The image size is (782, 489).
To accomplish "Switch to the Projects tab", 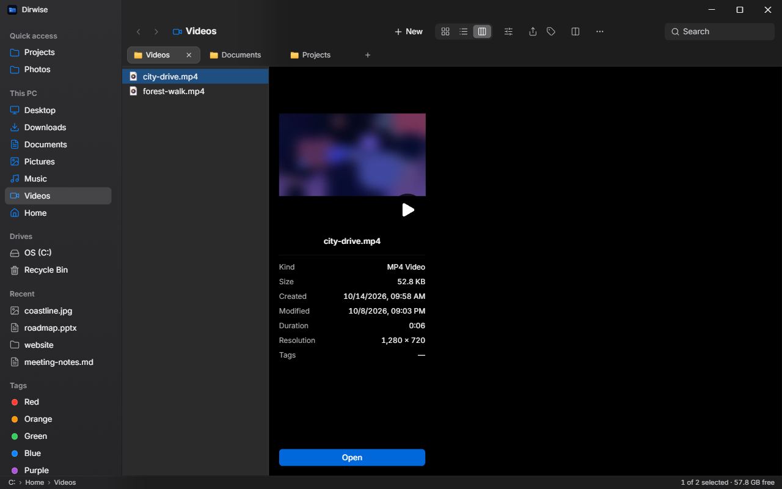I will [x=316, y=55].
